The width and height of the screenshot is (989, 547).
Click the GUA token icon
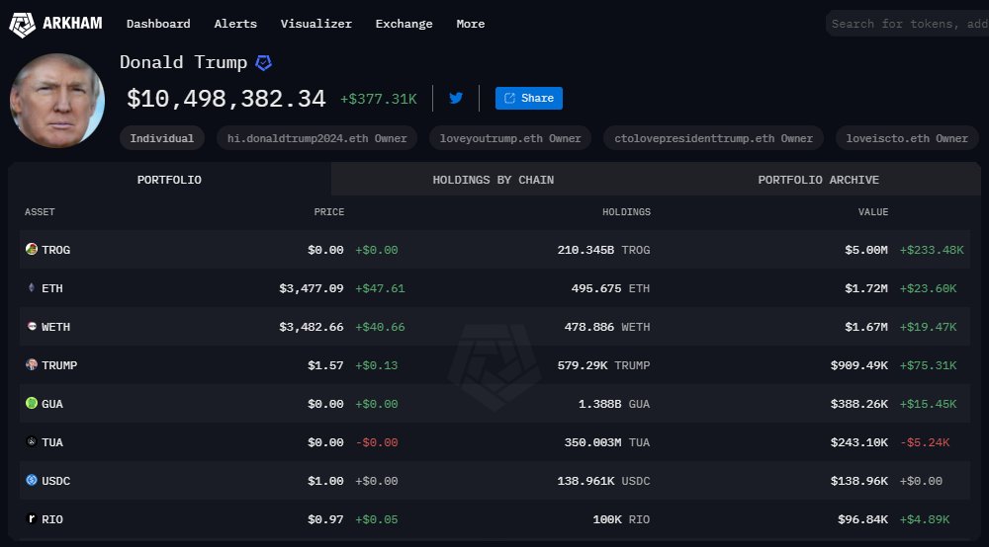[x=31, y=403]
